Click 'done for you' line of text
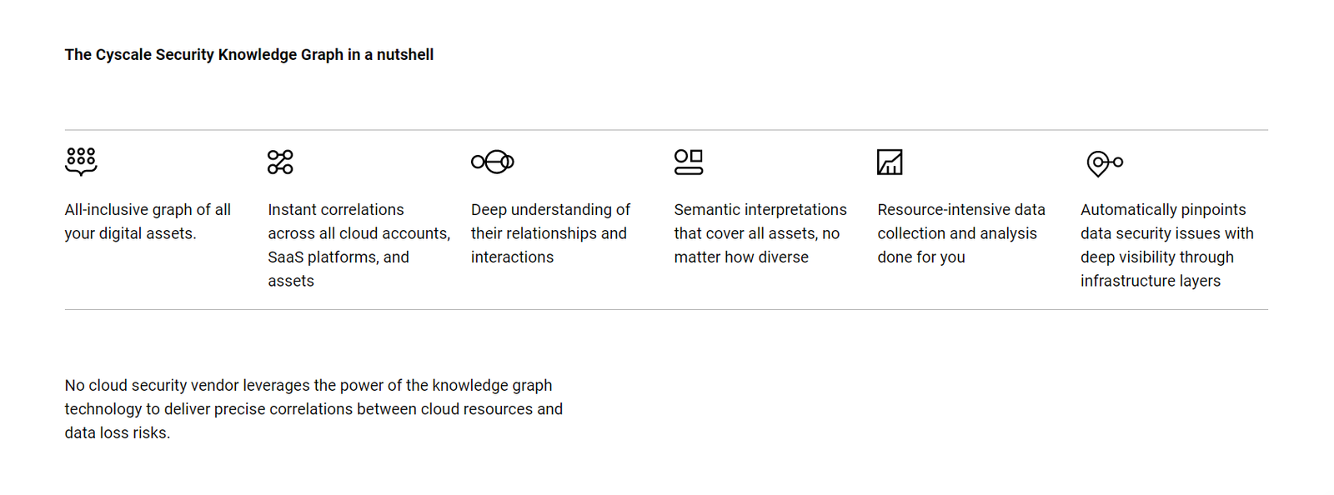The image size is (1334, 495). pyautogui.click(x=921, y=257)
